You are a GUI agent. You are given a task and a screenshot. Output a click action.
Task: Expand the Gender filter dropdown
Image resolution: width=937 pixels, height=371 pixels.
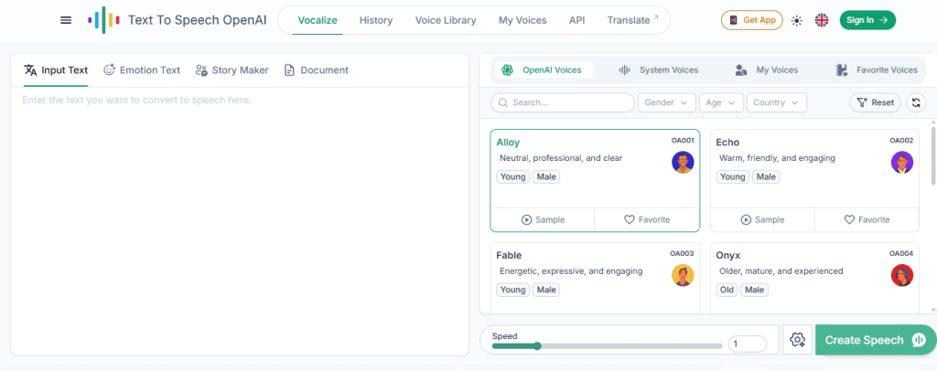coord(667,102)
